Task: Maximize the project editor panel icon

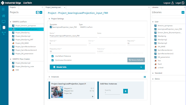Action: coord(149,7)
